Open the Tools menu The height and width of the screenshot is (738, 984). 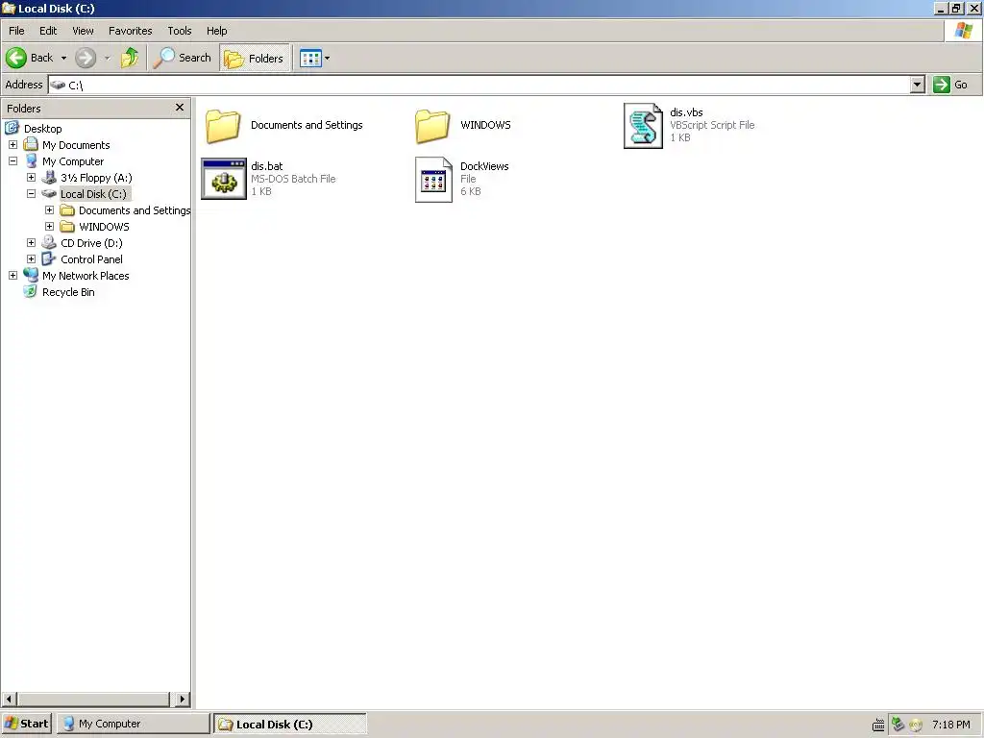(180, 31)
